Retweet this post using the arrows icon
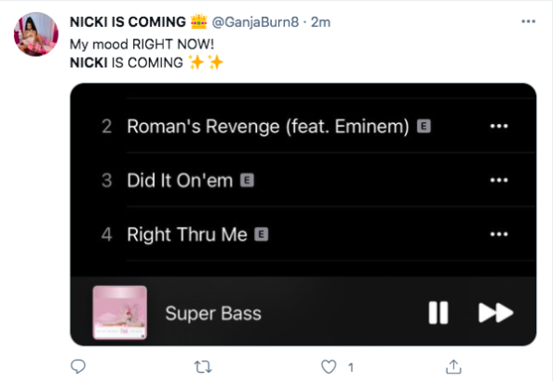This screenshot has width=554, height=381. [203, 367]
